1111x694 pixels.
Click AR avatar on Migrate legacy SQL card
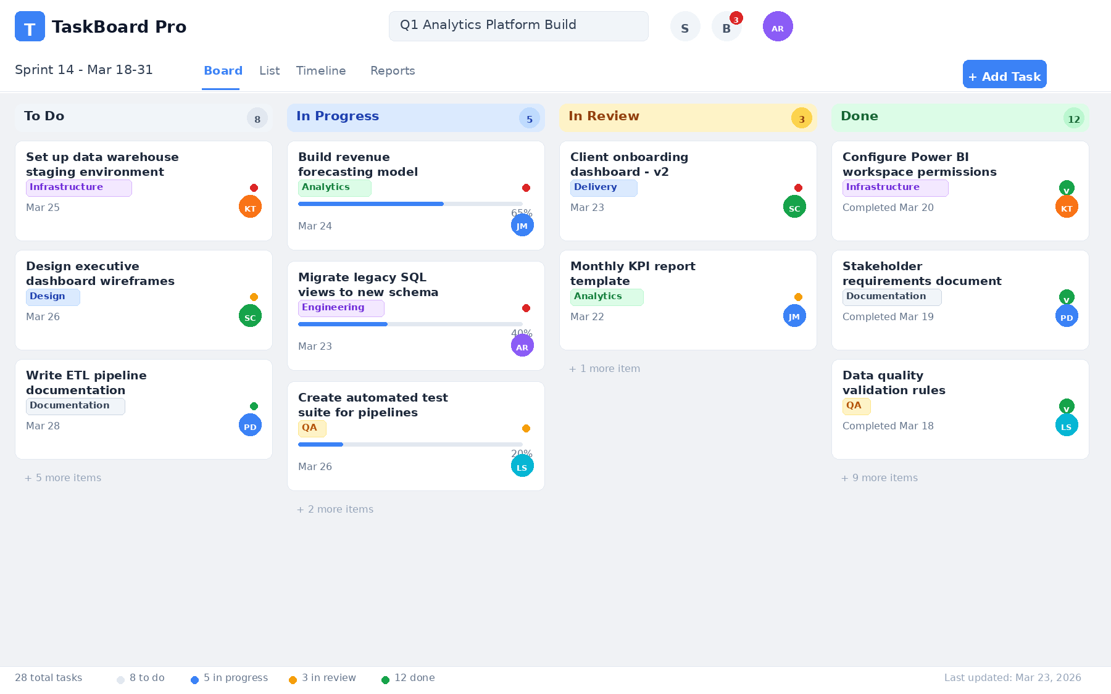522,345
